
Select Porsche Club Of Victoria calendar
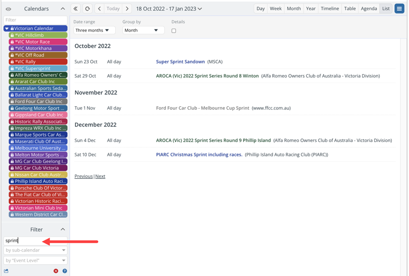[x=38, y=188]
